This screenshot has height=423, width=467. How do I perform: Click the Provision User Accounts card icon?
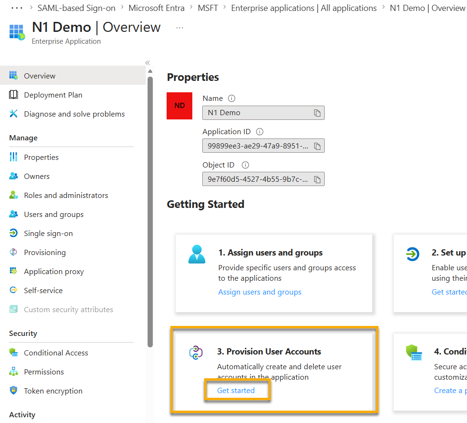[196, 353]
